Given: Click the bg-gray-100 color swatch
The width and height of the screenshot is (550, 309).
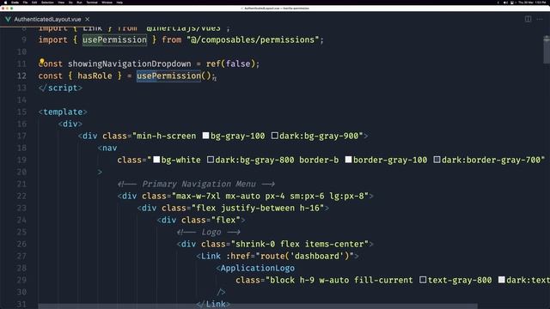Looking at the screenshot, I should [x=205, y=136].
